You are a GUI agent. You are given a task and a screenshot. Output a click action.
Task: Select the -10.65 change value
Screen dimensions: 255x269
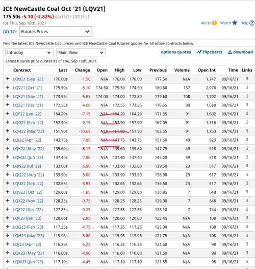pyautogui.click(x=85, y=131)
